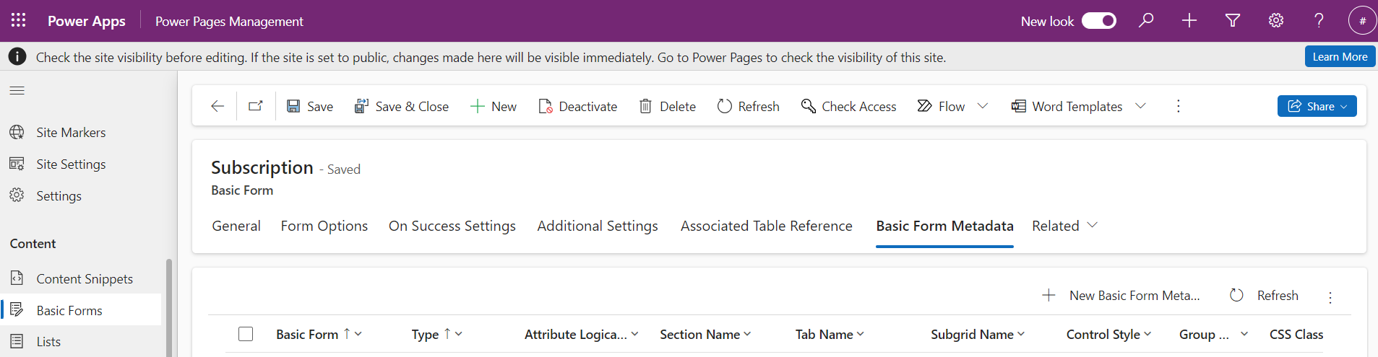The width and height of the screenshot is (1378, 357).
Task: Click the help question mark icon
Action: coord(1319,20)
